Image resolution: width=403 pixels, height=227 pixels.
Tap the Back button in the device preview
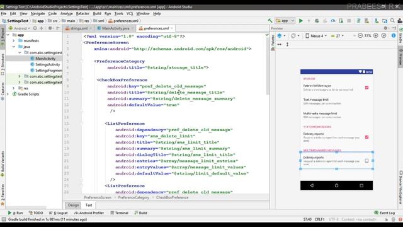click(x=312, y=185)
